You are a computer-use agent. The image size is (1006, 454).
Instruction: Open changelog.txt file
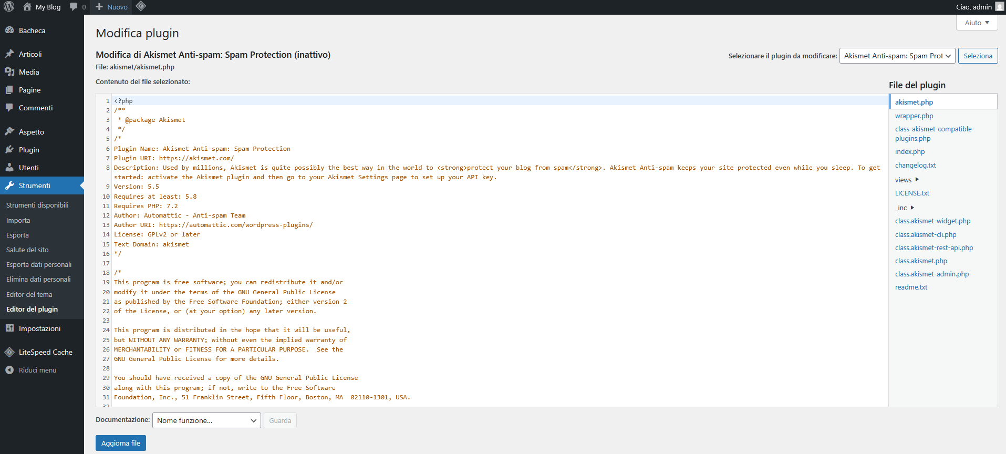click(x=916, y=165)
